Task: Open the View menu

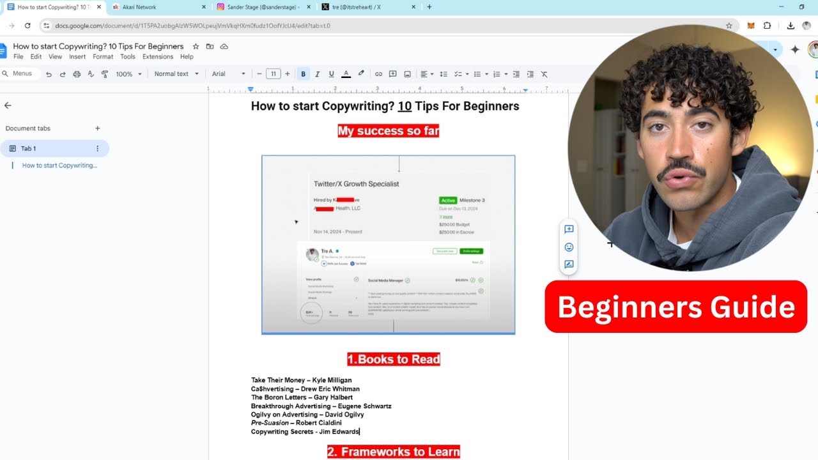Action: [x=56, y=57]
